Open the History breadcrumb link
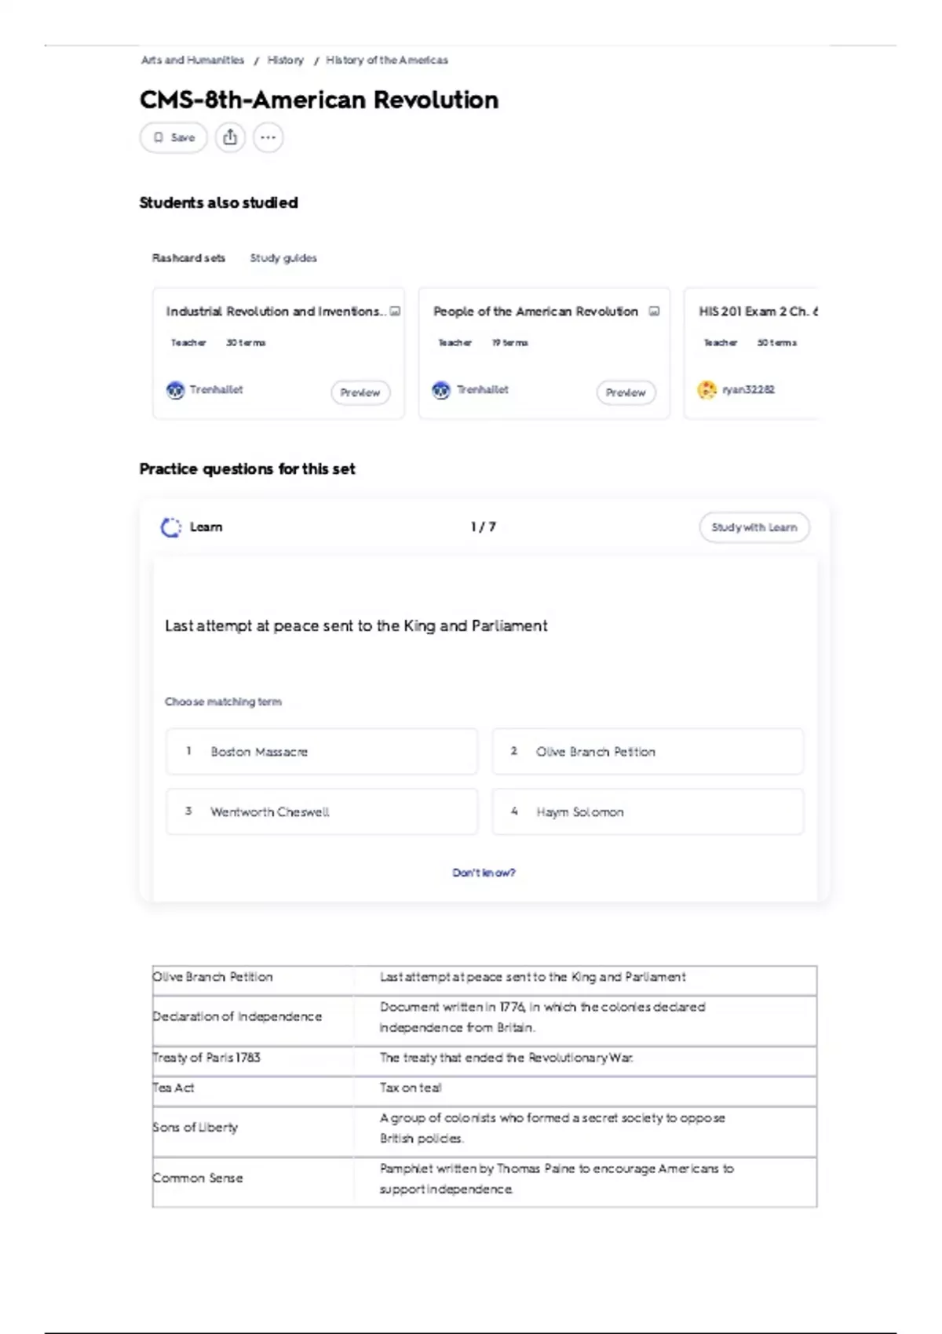This screenshot has width=942, height=1334. click(x=285, y=60)
